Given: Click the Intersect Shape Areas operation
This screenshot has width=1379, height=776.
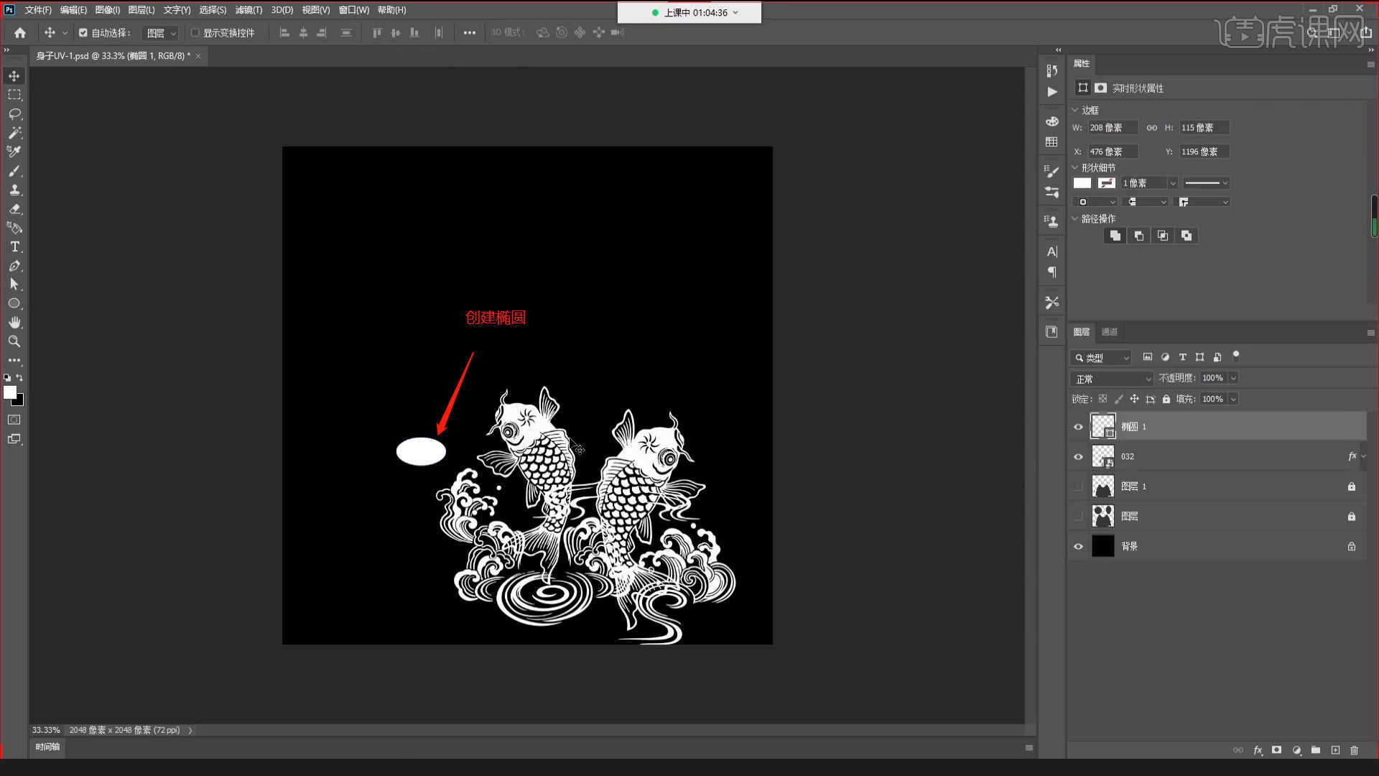Looking at the screenshot, I should click(x=1163, y=236).
